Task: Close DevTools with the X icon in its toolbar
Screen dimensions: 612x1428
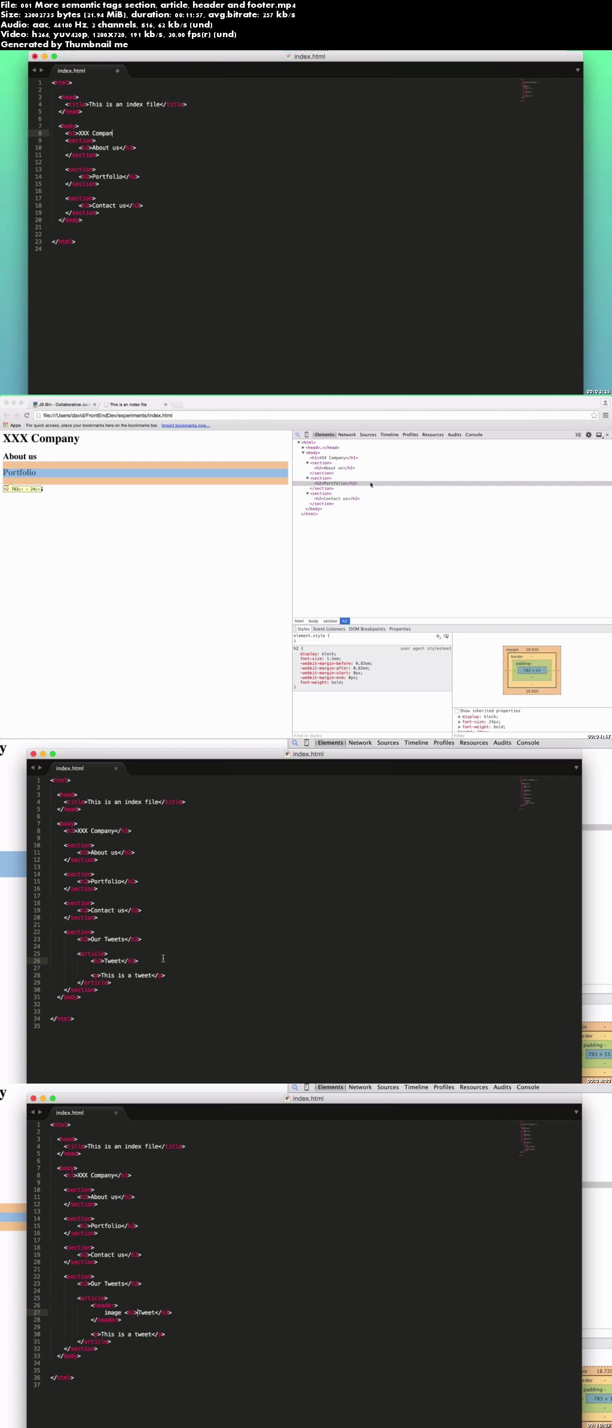Action: coord(607,435)
